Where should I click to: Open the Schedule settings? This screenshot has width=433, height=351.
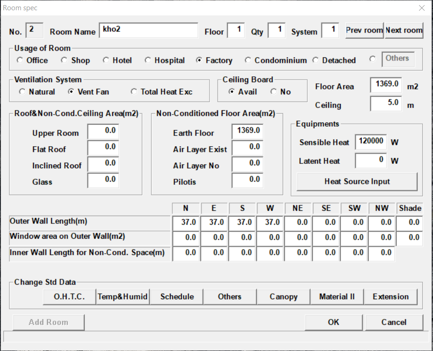(x=177, y=297)
